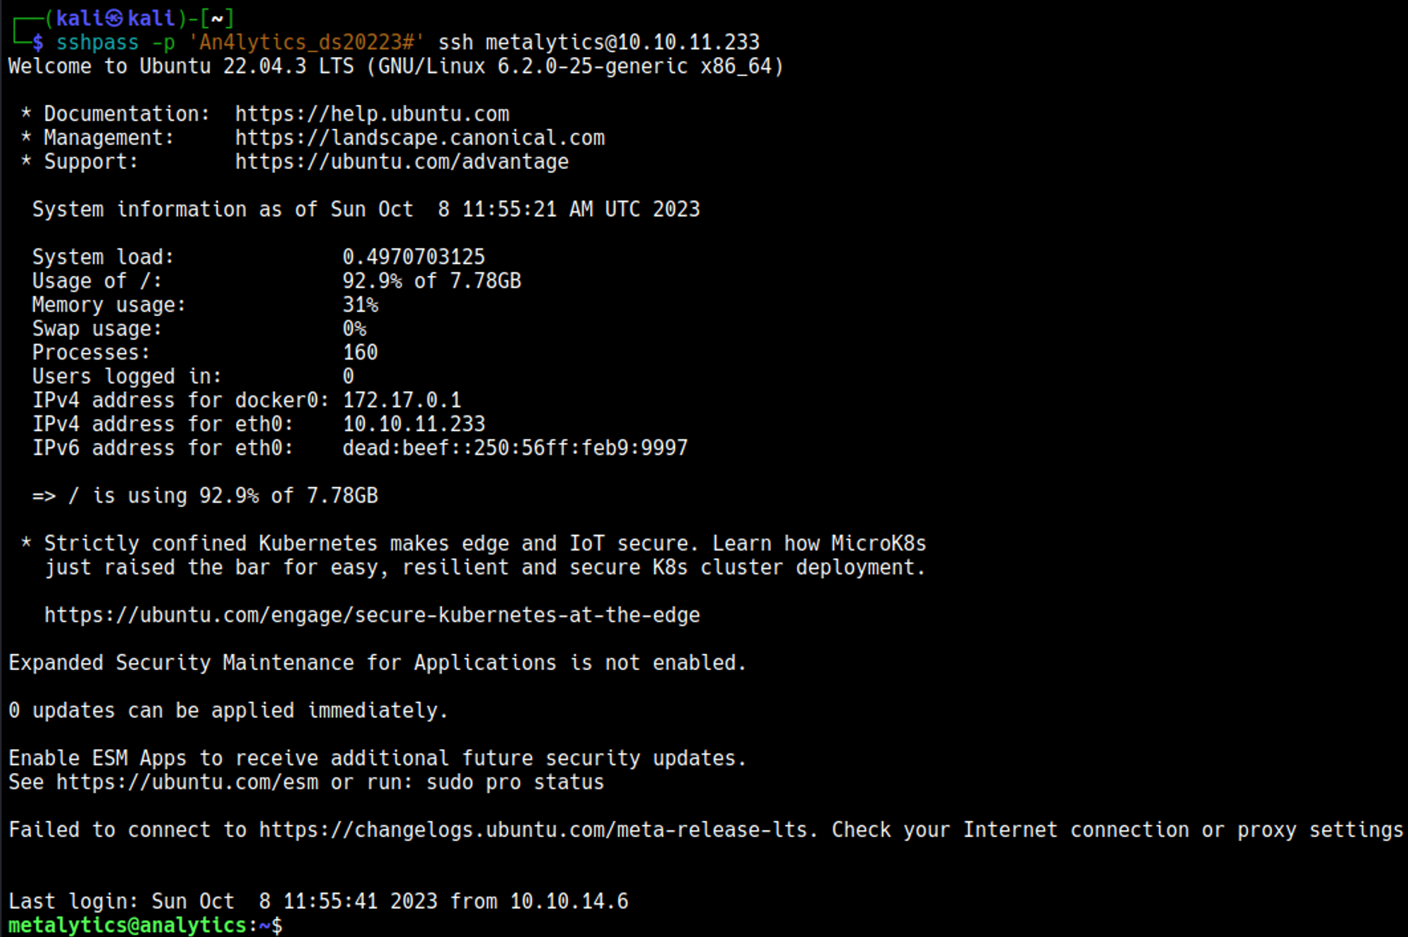Click the sshpass command word

click(x=97, y=42)
